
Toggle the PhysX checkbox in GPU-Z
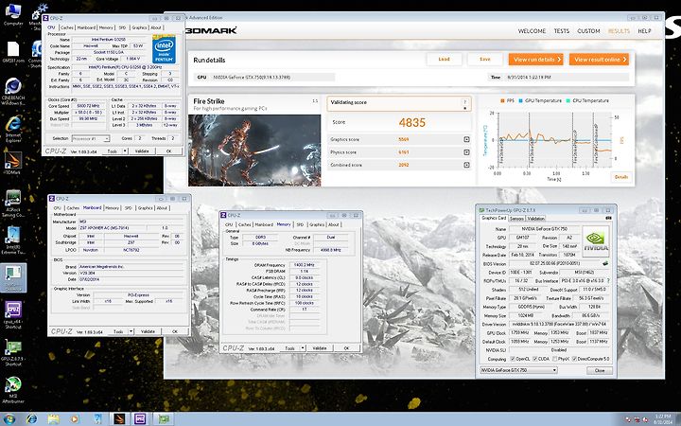coord(554,359)
